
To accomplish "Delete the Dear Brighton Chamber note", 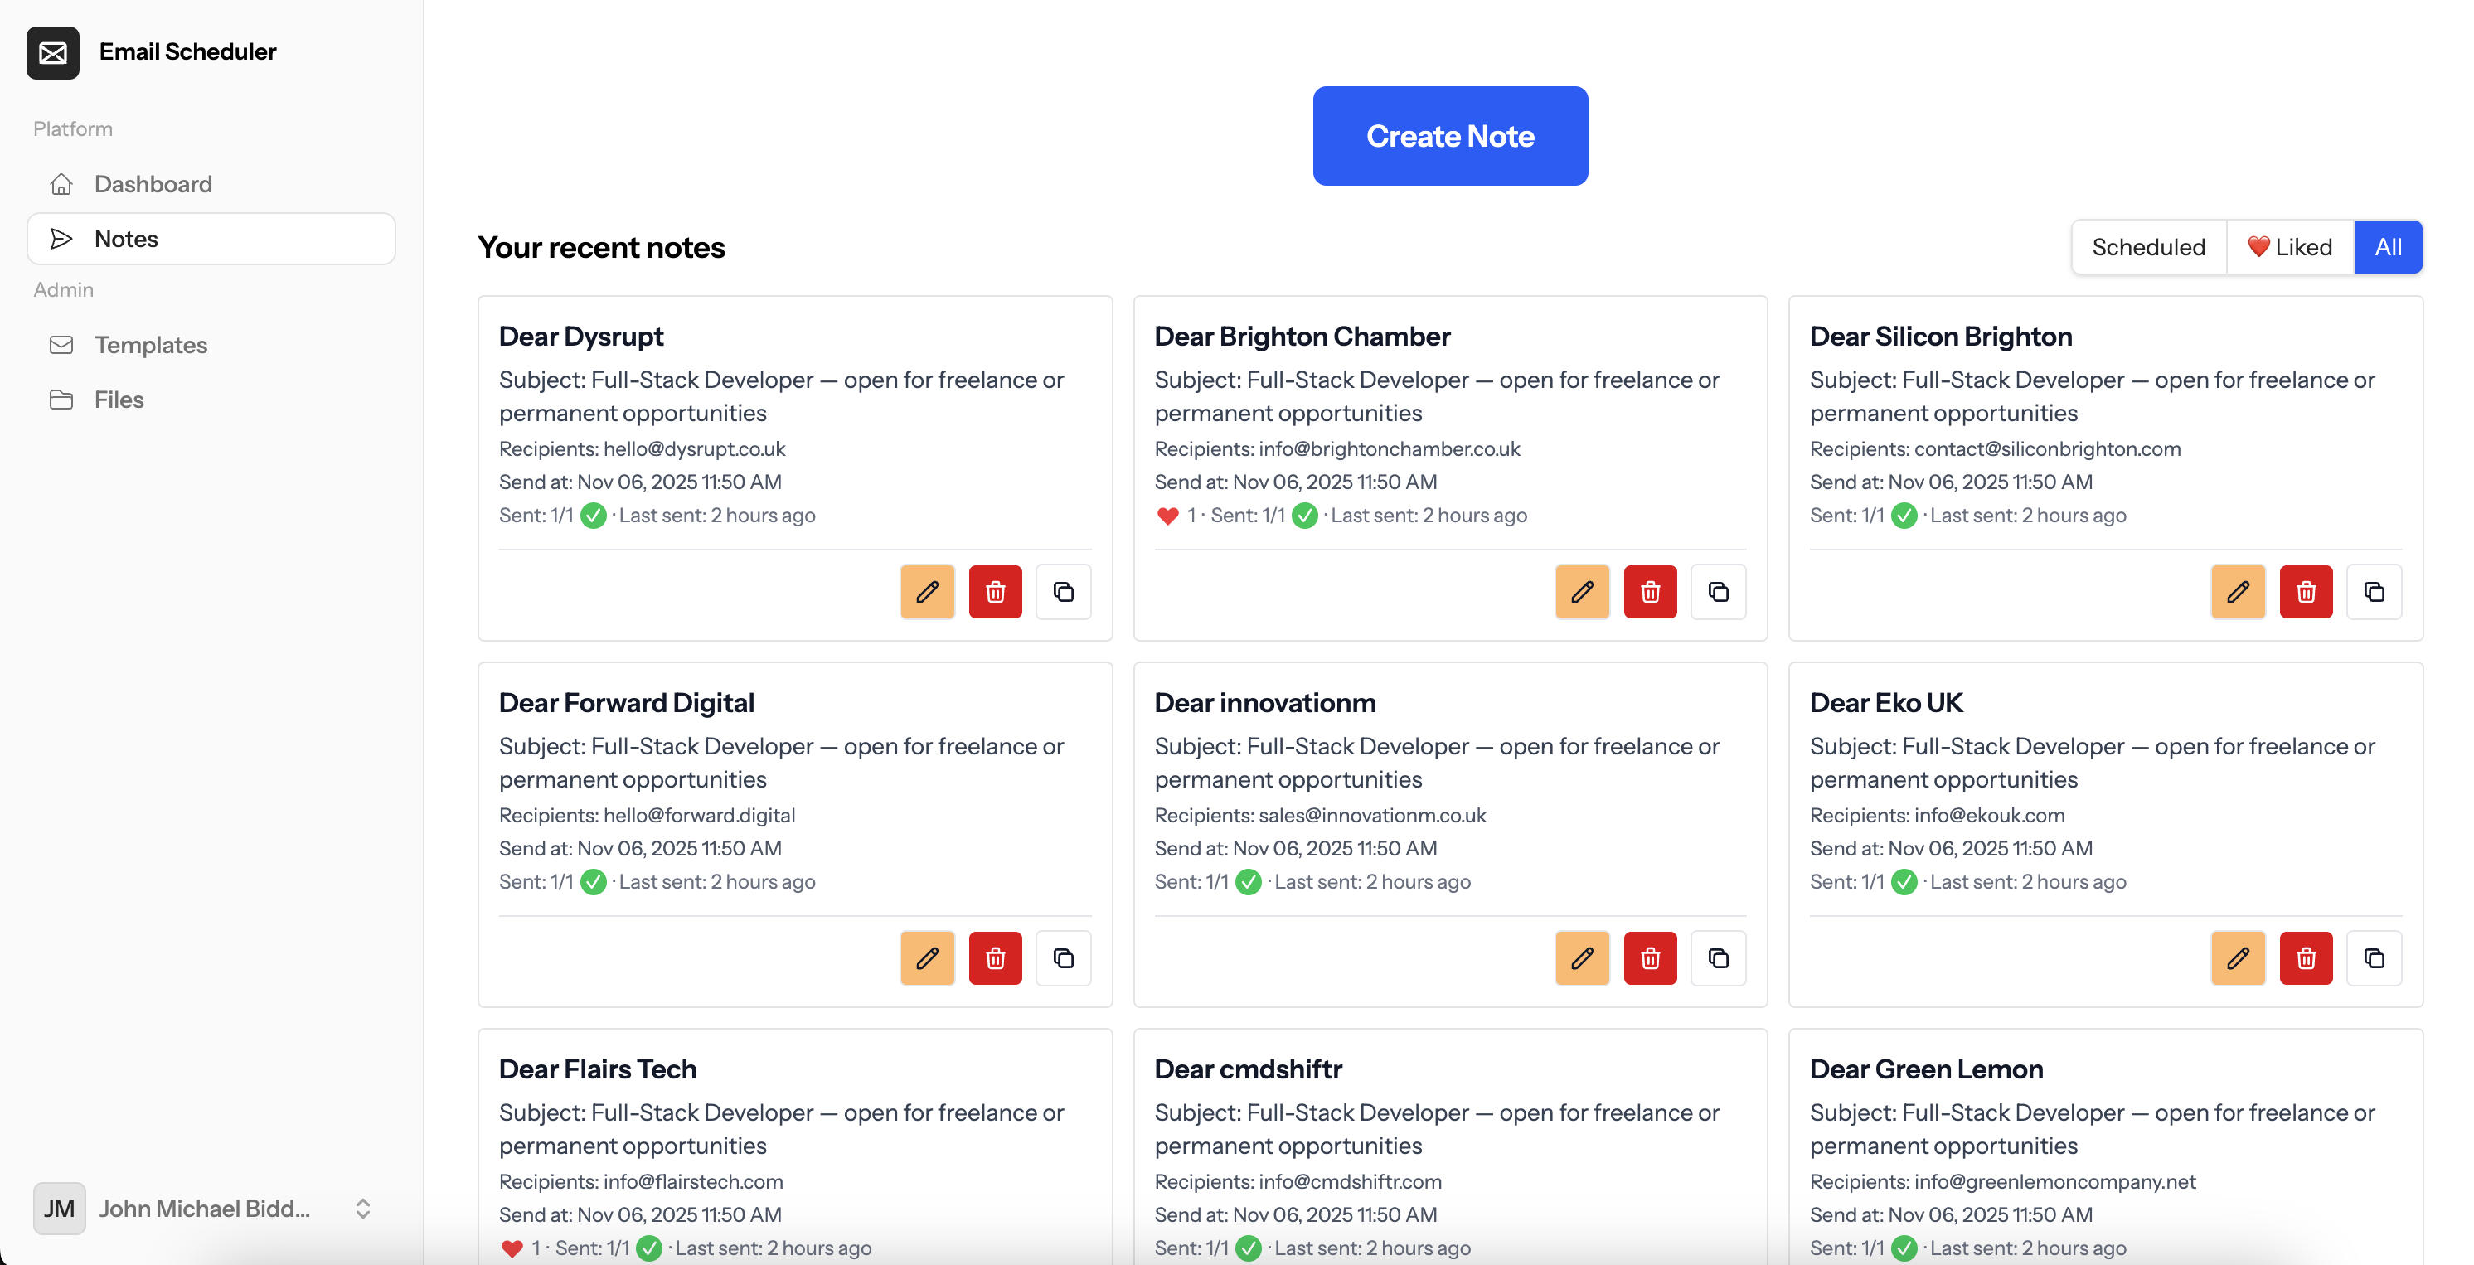I will [1650, 592].
